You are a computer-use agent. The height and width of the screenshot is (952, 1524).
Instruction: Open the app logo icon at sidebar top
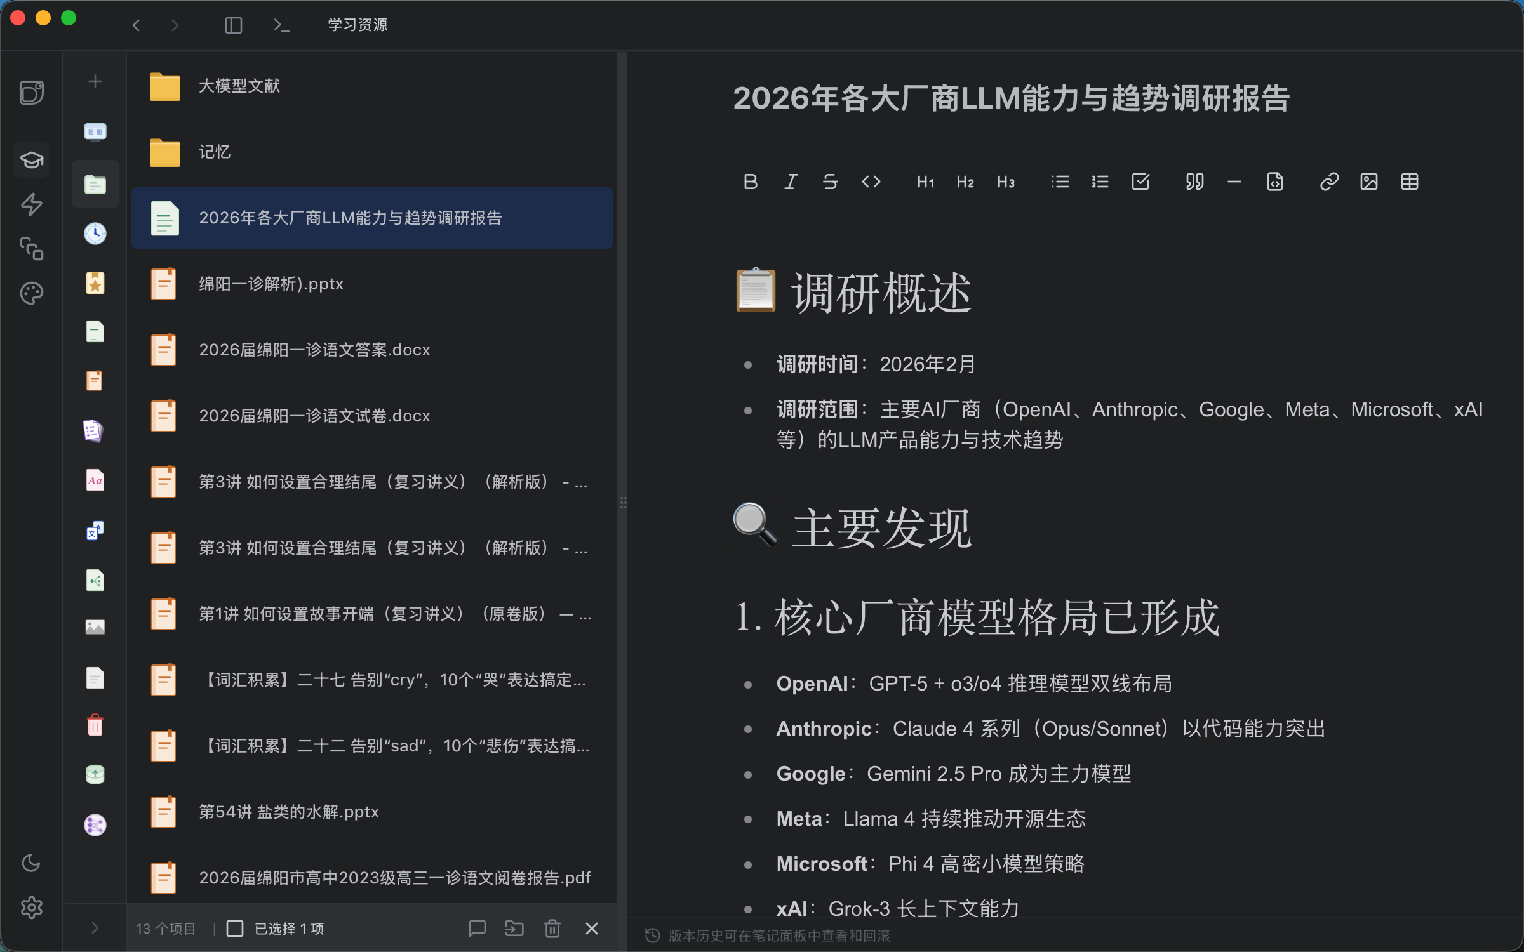(31, 93)
